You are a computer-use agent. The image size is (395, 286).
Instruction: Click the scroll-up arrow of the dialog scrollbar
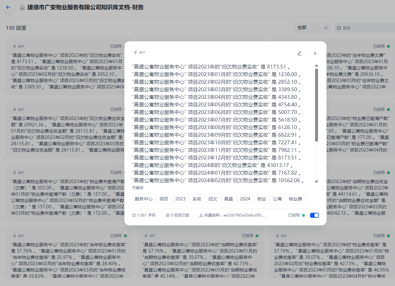[316, 66]
